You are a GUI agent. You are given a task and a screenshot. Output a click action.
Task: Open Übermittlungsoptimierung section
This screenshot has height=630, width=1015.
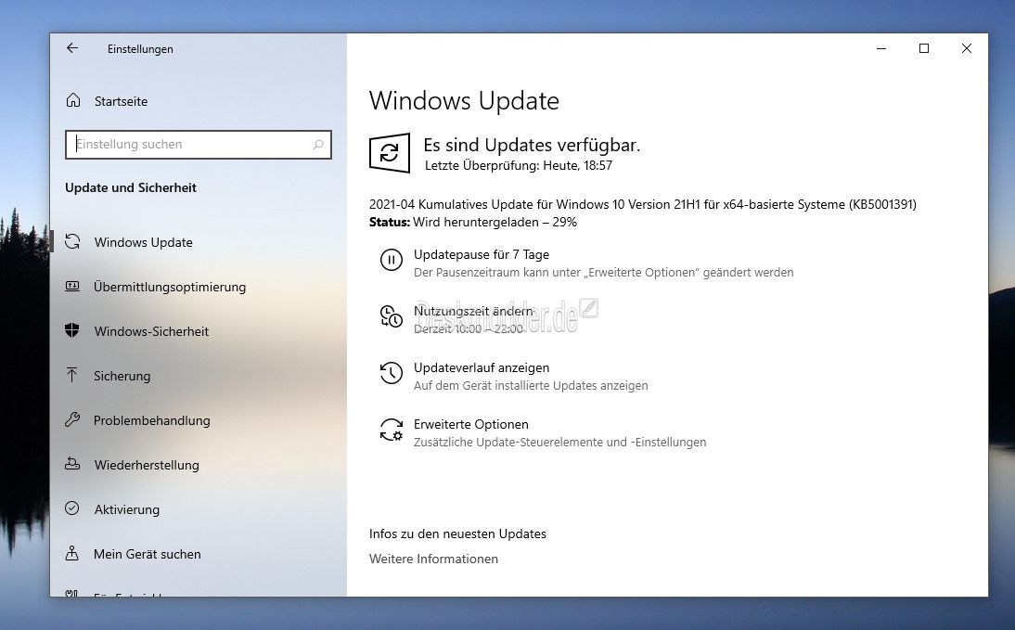pos(170,287)
